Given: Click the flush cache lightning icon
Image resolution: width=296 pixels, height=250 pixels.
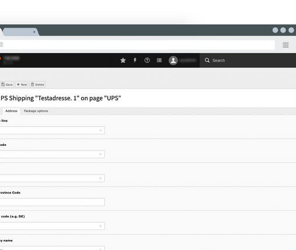Looking at the screenshot, I should click(x=135, y=60).
